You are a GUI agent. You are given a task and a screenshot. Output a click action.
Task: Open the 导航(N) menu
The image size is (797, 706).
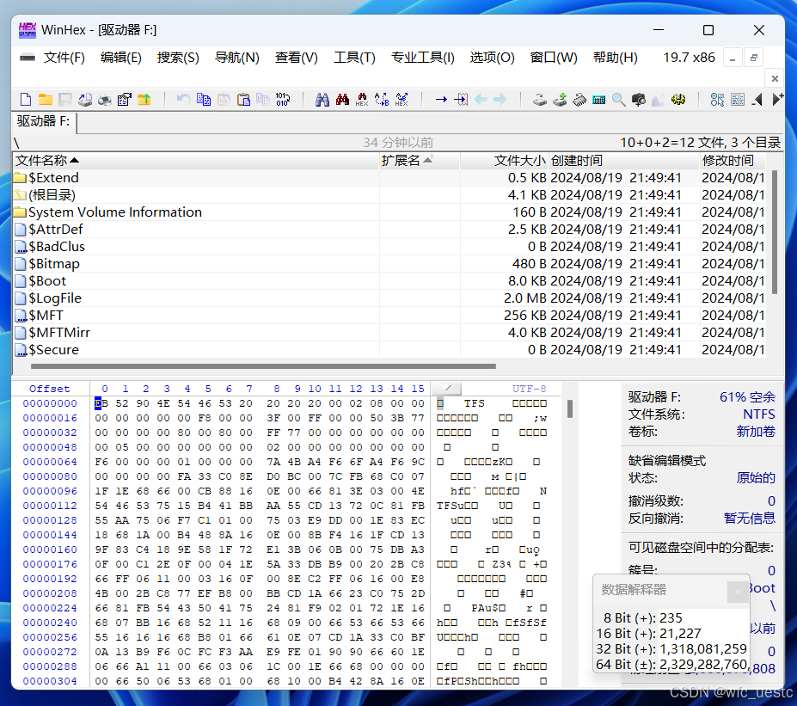coord(236,58)
